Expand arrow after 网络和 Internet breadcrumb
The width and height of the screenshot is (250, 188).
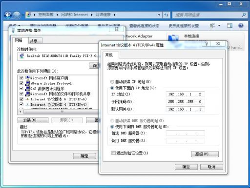pyautogui.click(x=92, y=15)
